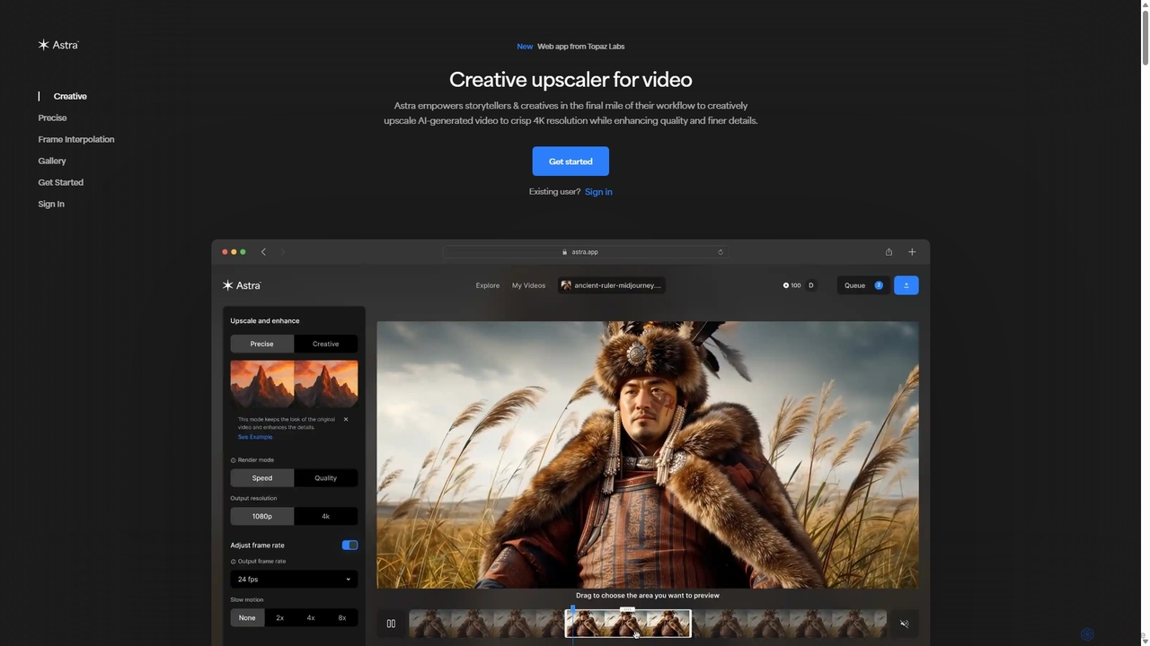Image resolution: width=1150 pixels, height=646 pixels.
Task: Select Get Started in the sidebar
Action: tap(60, 182)
